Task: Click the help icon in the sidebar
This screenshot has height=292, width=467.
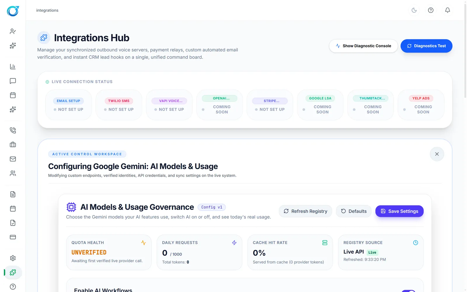Action: [13, 287]
